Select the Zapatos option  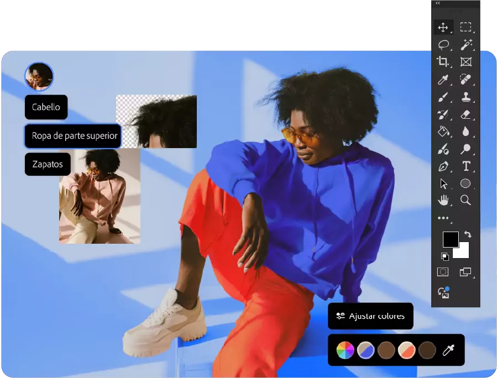point(48,164)
